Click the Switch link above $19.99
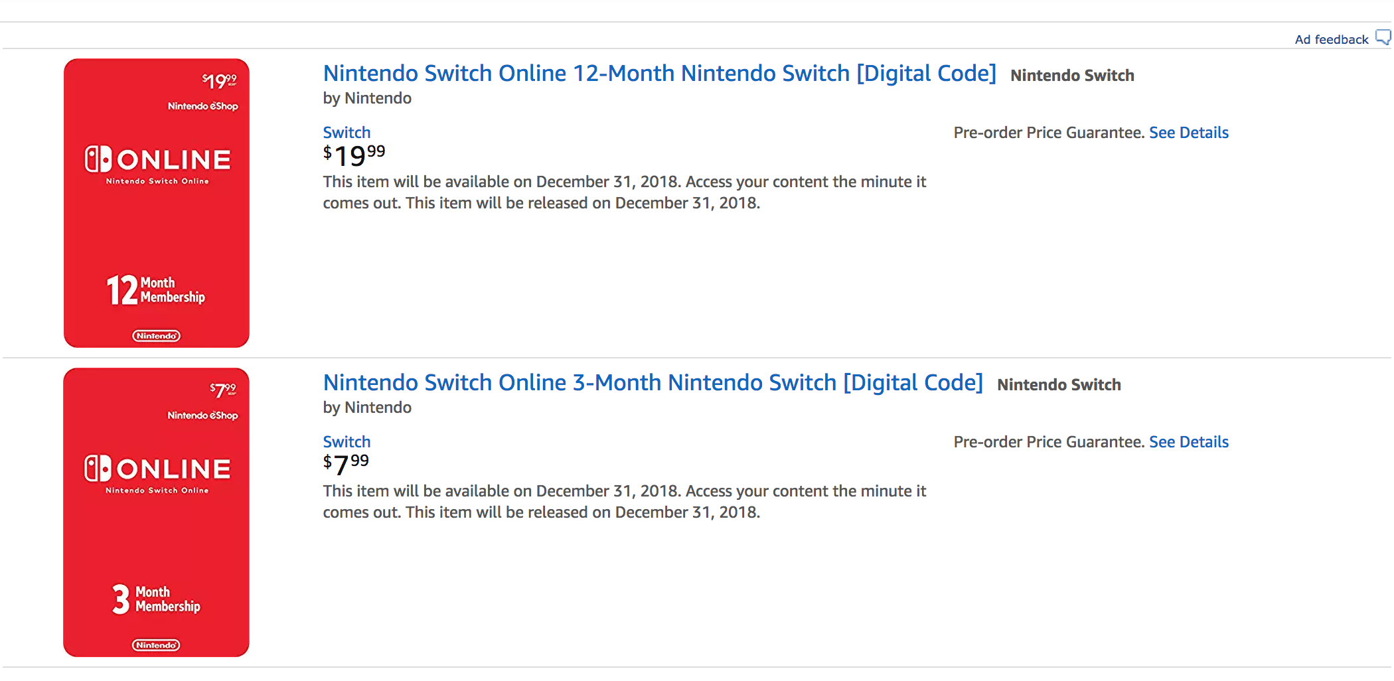 point(347,133)
